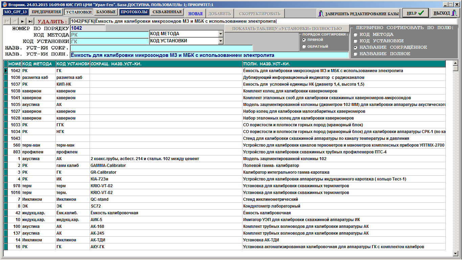Sort primarily by КОД УСТАНОВКИ radio option
462x260 pixels.
pos(355,41)
